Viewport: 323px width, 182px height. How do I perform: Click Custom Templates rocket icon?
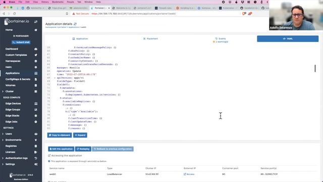click(36, 55)
